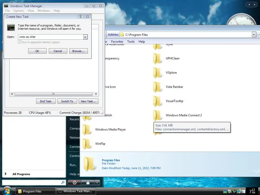
Task: Click the sidebar next gadget arrow
Action: pos(254,5)
